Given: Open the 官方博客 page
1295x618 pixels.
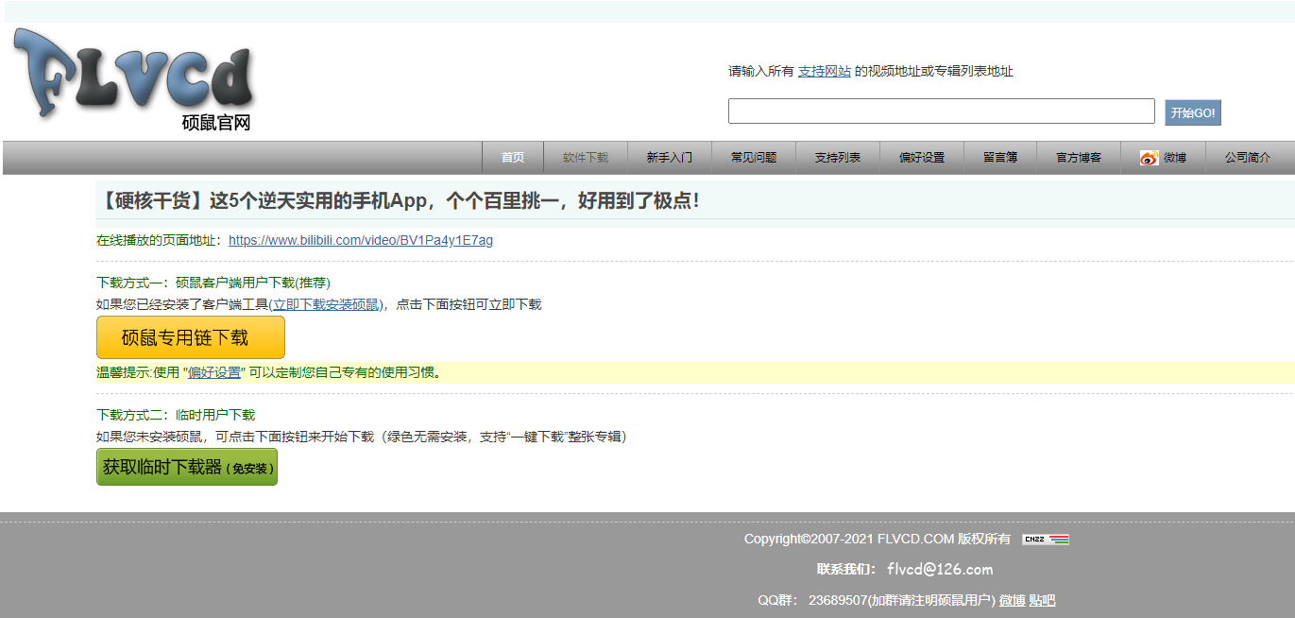Looking at the screenshot, I should point(1079,158).
